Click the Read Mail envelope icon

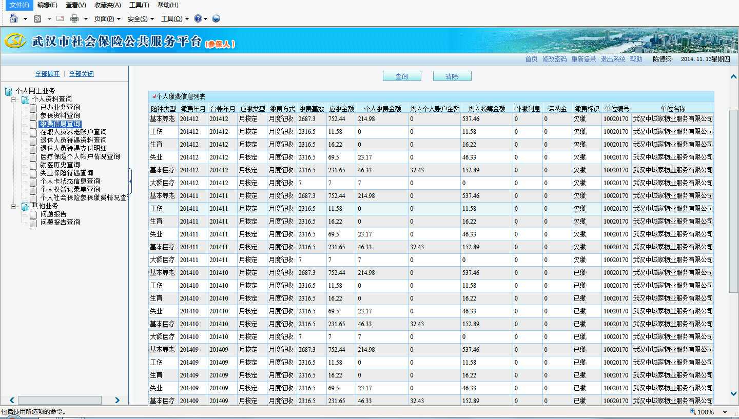tap(60, 19)
